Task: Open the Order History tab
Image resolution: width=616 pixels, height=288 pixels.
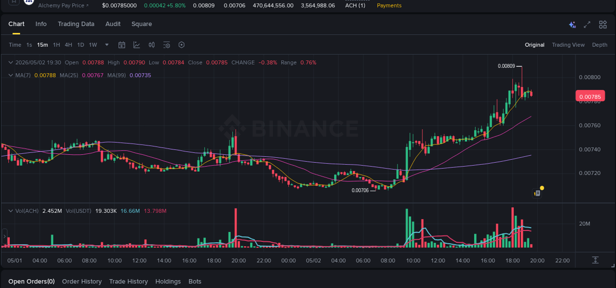Action: tap(82, 282)
